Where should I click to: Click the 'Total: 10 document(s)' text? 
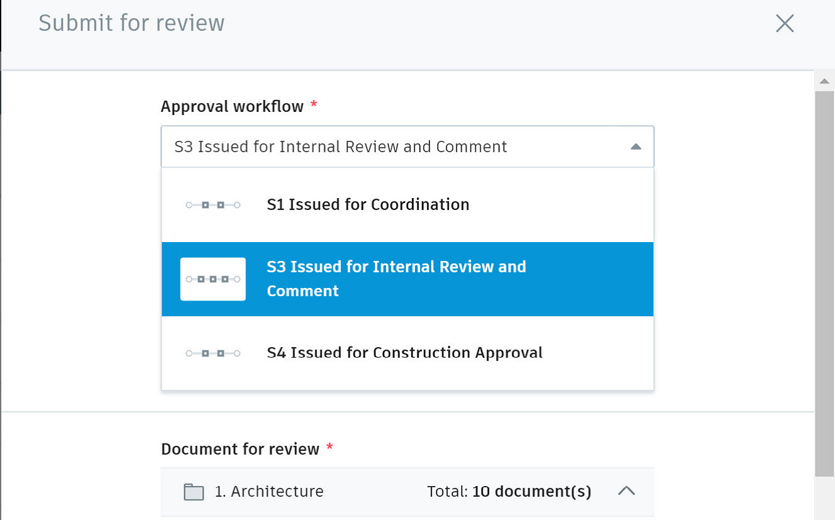(x=509, y=492)
